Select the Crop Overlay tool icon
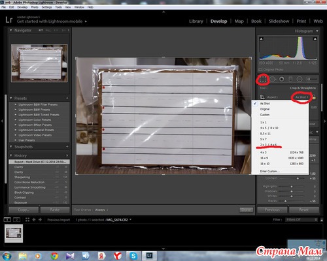The width and height of the screenshot is (327, 261). [263, 79]
